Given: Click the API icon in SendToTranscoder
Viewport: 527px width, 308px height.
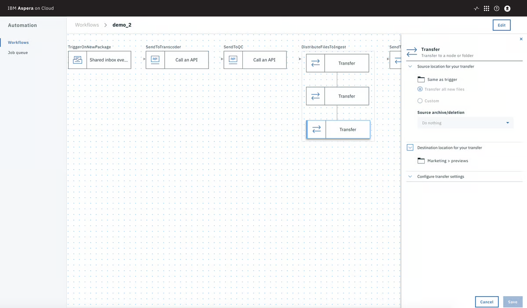Looking at the screenshot, I should (155, 60).
